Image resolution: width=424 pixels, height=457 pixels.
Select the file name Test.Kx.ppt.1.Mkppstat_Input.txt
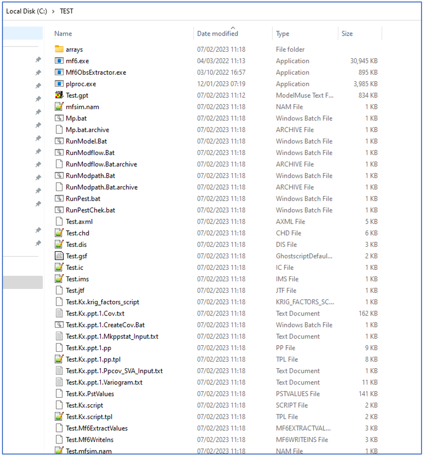click(x=112, y=336)
